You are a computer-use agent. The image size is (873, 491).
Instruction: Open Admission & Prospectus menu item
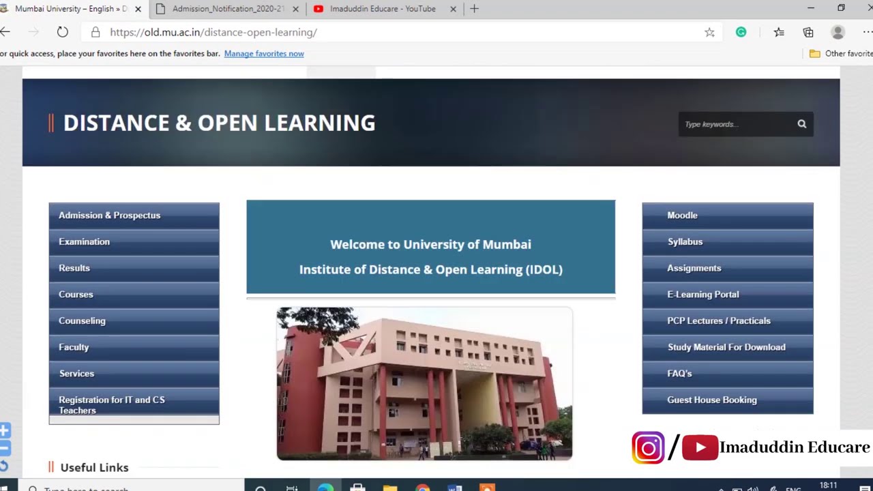pyautogui.click(x=134, y=215)
